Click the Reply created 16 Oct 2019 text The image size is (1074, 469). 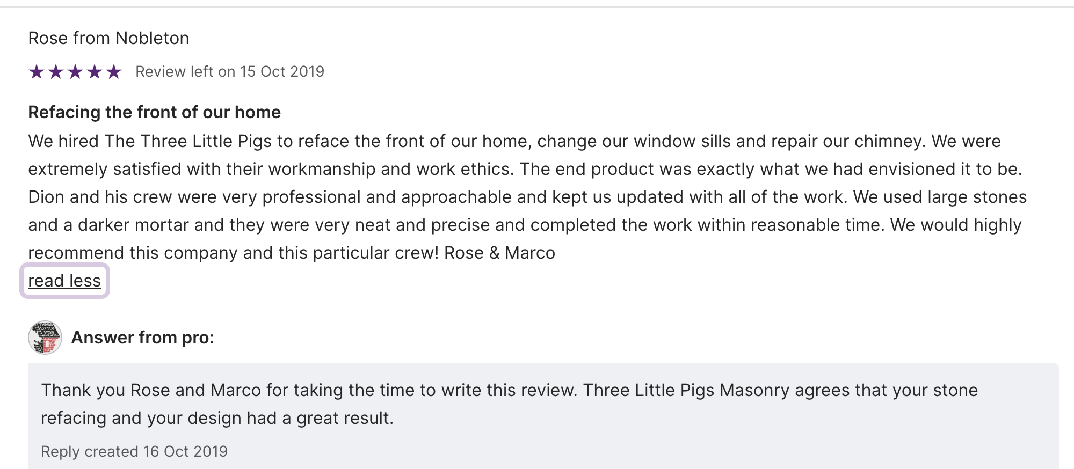tap(134, 451)
